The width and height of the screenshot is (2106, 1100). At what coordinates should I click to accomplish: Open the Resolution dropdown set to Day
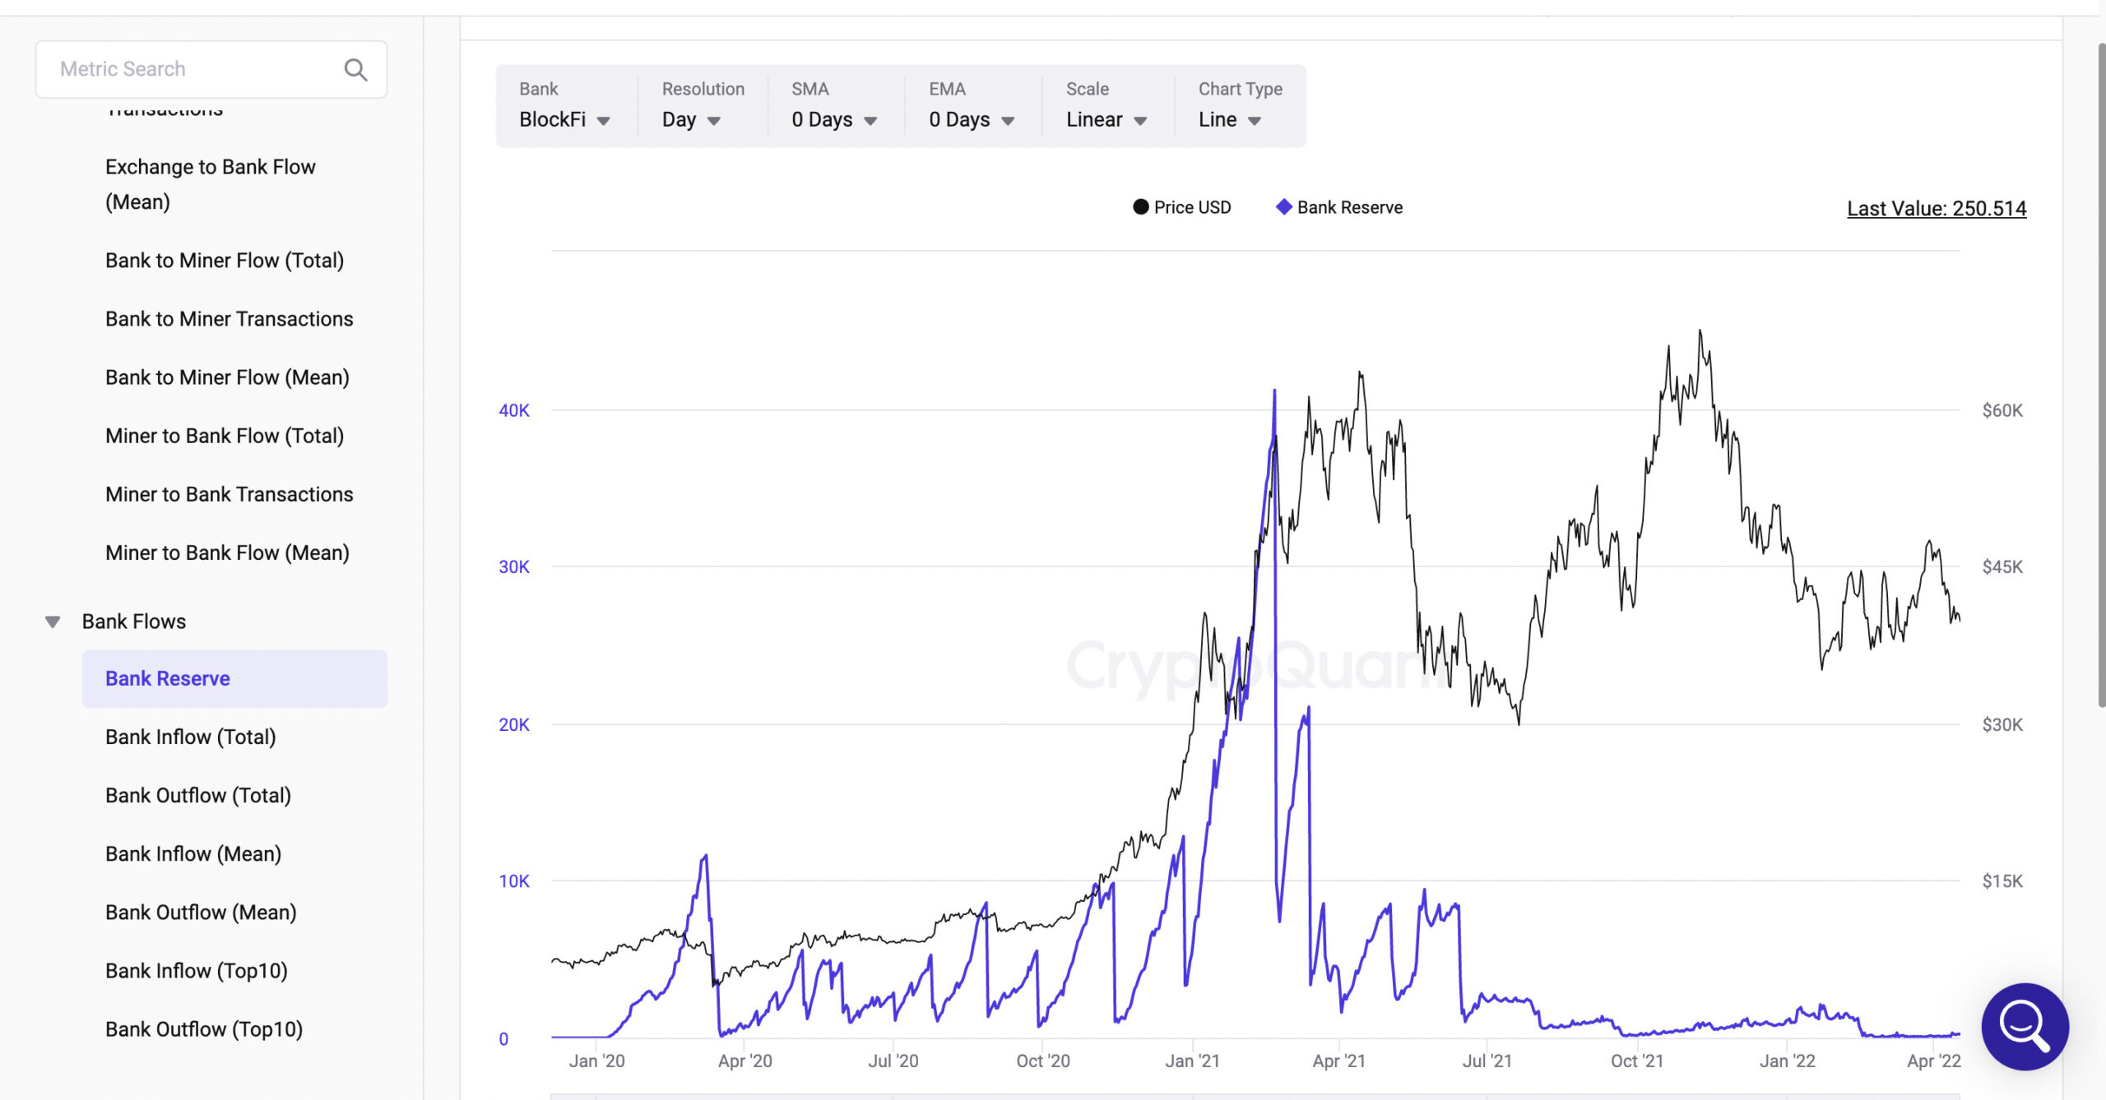(x=691, y=120)
